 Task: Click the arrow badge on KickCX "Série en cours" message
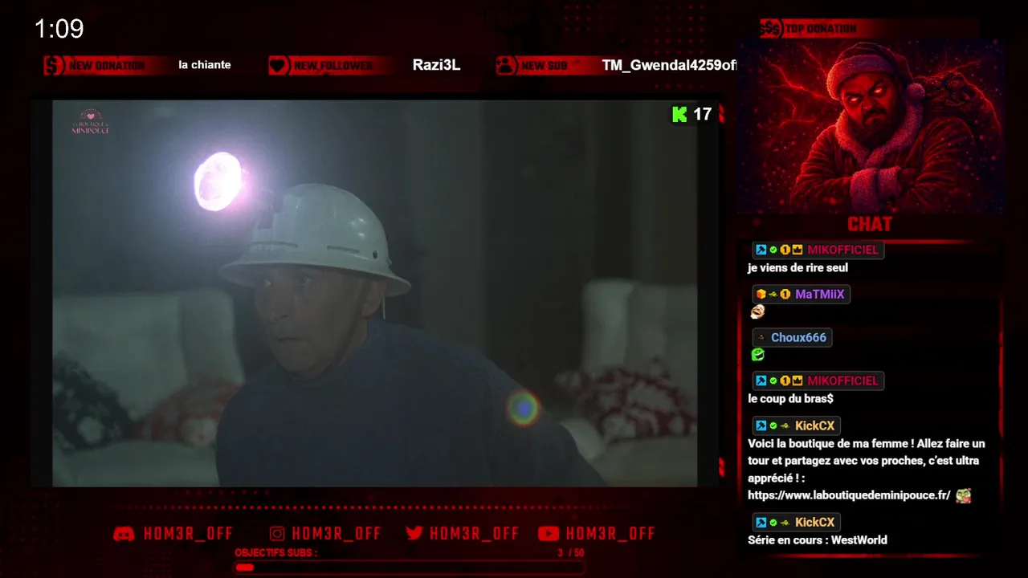click(x=785, y=522)
